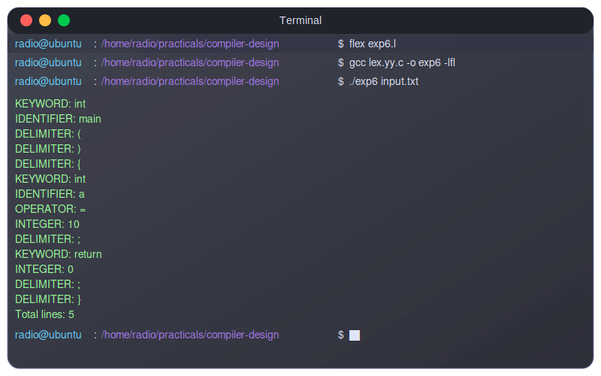This screenshot has width=601, height=376.
Task: Click the directory path on the last prompt line
Action: coord(190,335)
